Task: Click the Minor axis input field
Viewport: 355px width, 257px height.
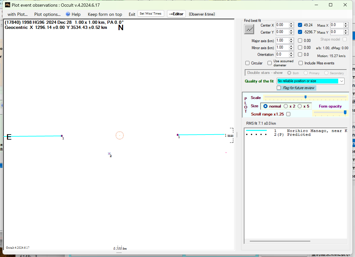Action: [282, 48]
